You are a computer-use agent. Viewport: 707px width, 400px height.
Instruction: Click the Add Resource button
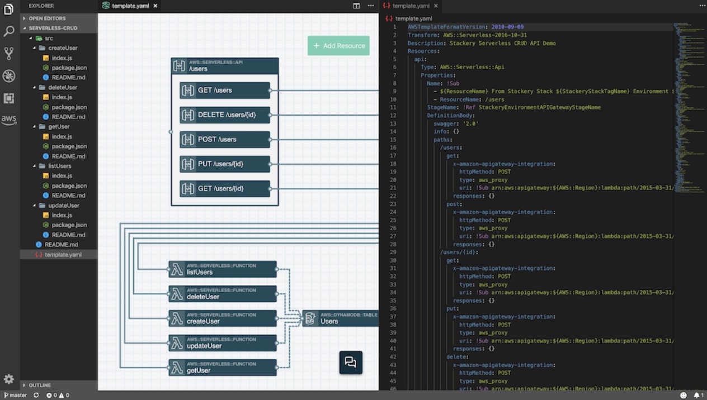pyautogui.click(x=338, y=46)
